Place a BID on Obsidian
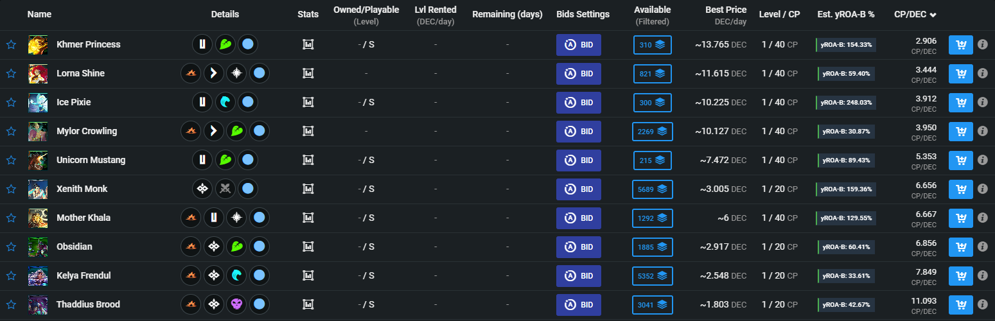This screenshot has height=321, width=995. [579, 247]
